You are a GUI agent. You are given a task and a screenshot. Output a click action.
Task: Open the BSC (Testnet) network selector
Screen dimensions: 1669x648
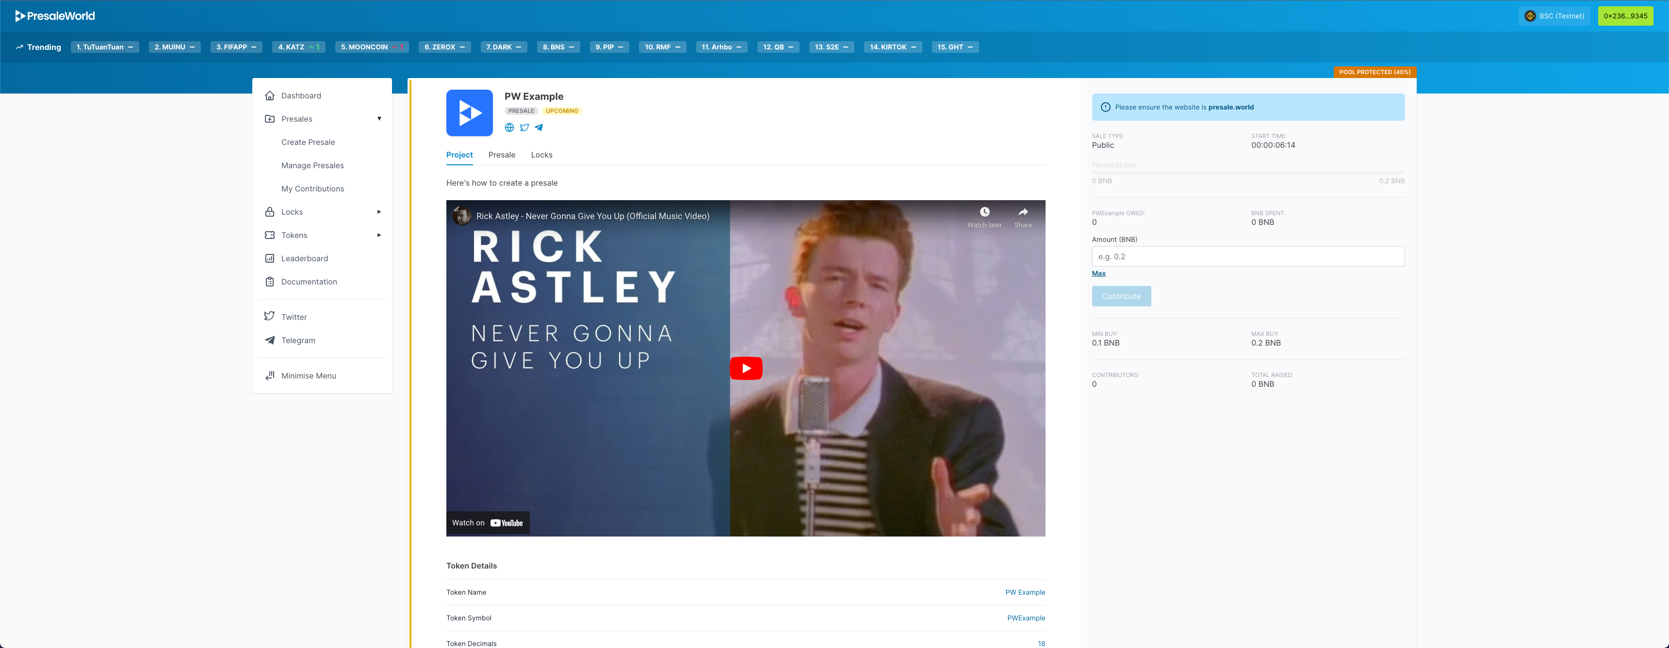pyautogui.click(x=1554, y=16)
